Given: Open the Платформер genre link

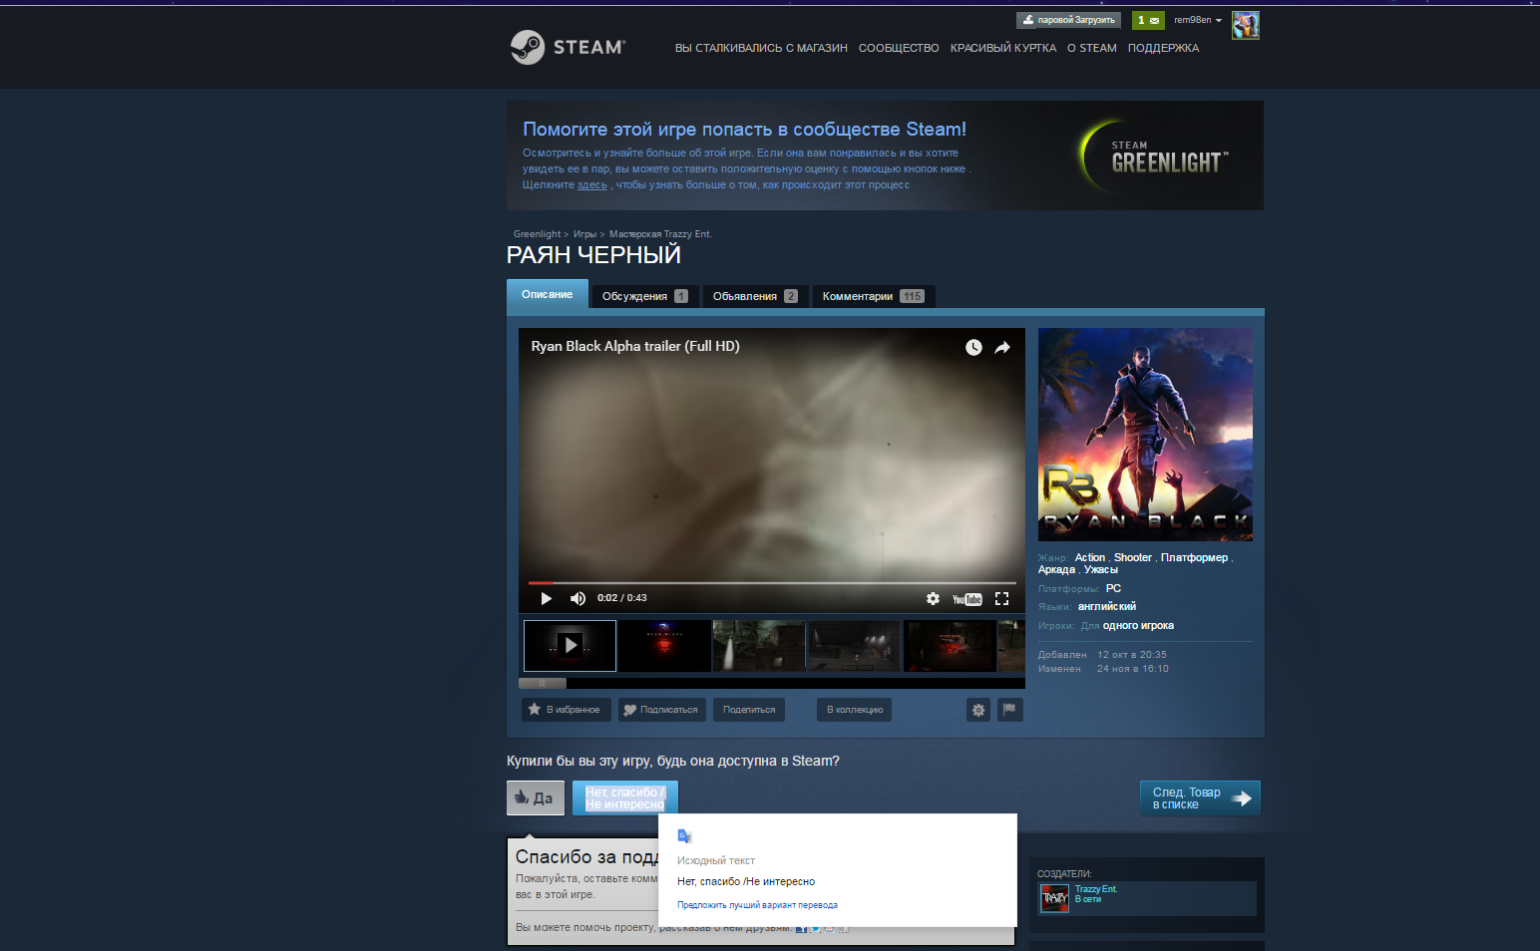Looking at the screenshot, I should [x=1194, y=558].
